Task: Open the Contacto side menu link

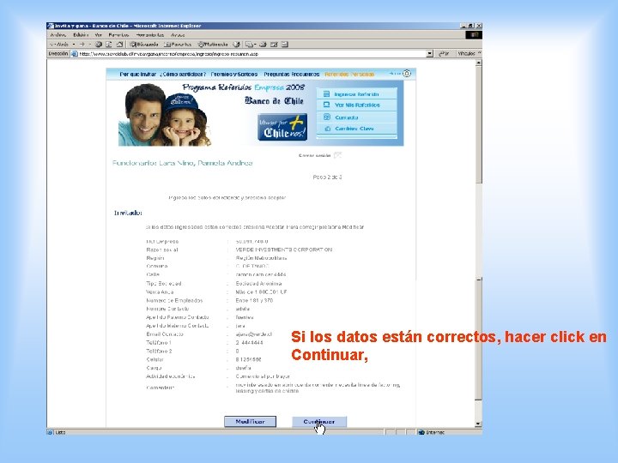Action: tap(347, 117)
